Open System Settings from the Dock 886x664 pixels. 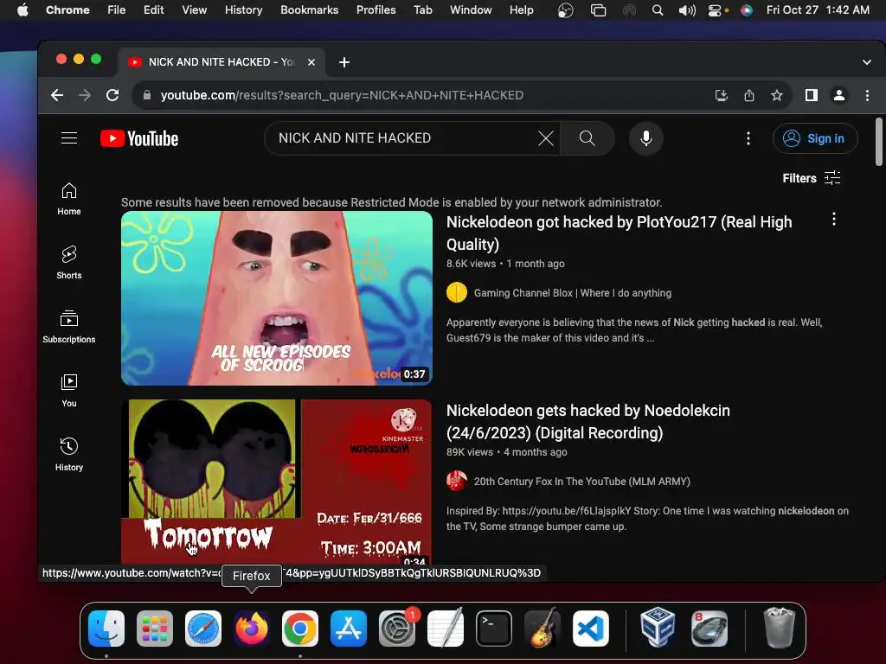pyautogui.click(x=396, y=629)
